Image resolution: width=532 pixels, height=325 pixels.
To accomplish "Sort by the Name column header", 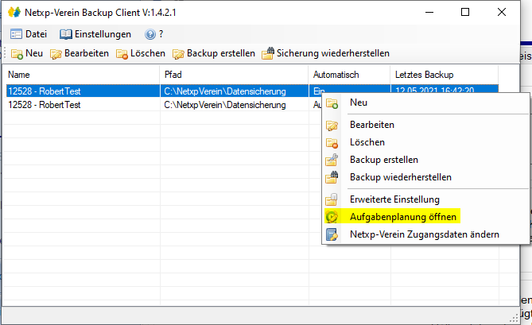I will tap(81, 75).
